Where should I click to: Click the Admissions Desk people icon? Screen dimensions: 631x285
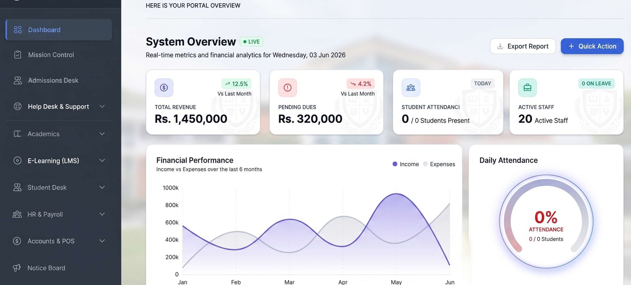[18, 80]
